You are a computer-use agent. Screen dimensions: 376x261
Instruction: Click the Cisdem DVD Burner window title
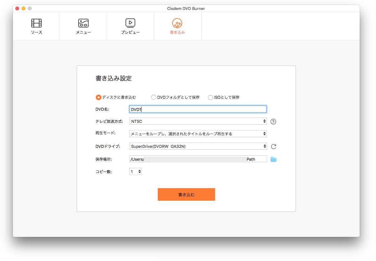(x=186, y=8)
